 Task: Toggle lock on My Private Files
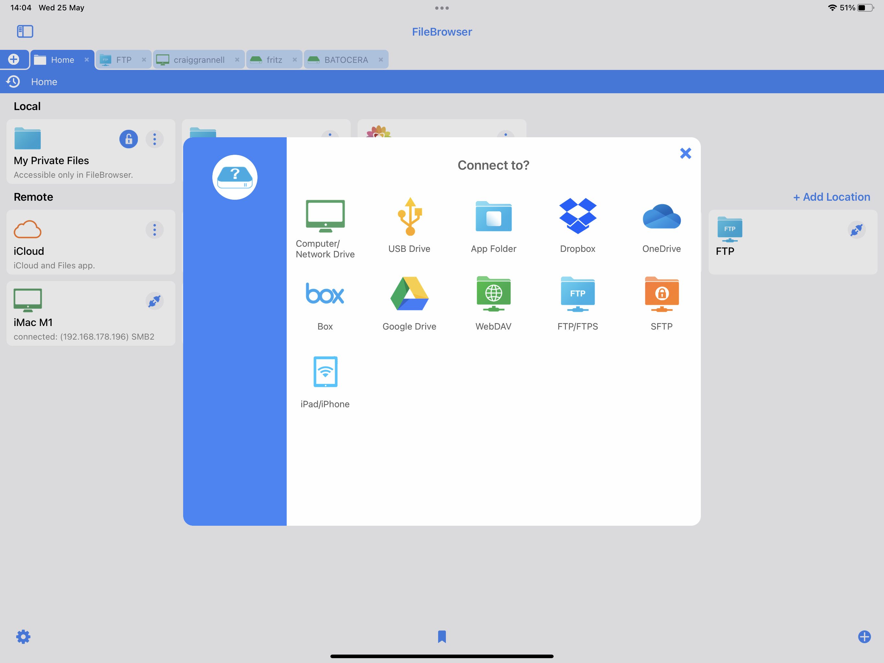point(129,139)
